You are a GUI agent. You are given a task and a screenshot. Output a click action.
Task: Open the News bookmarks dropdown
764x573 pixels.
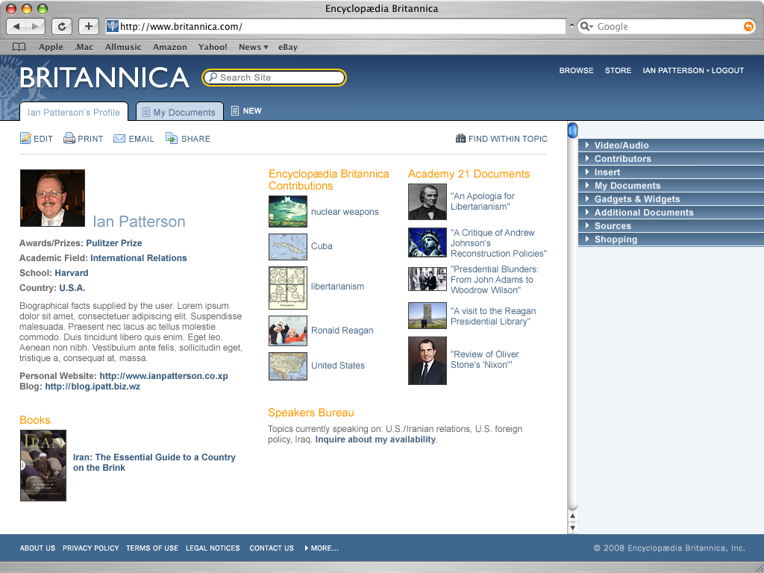tap(254, 47)
